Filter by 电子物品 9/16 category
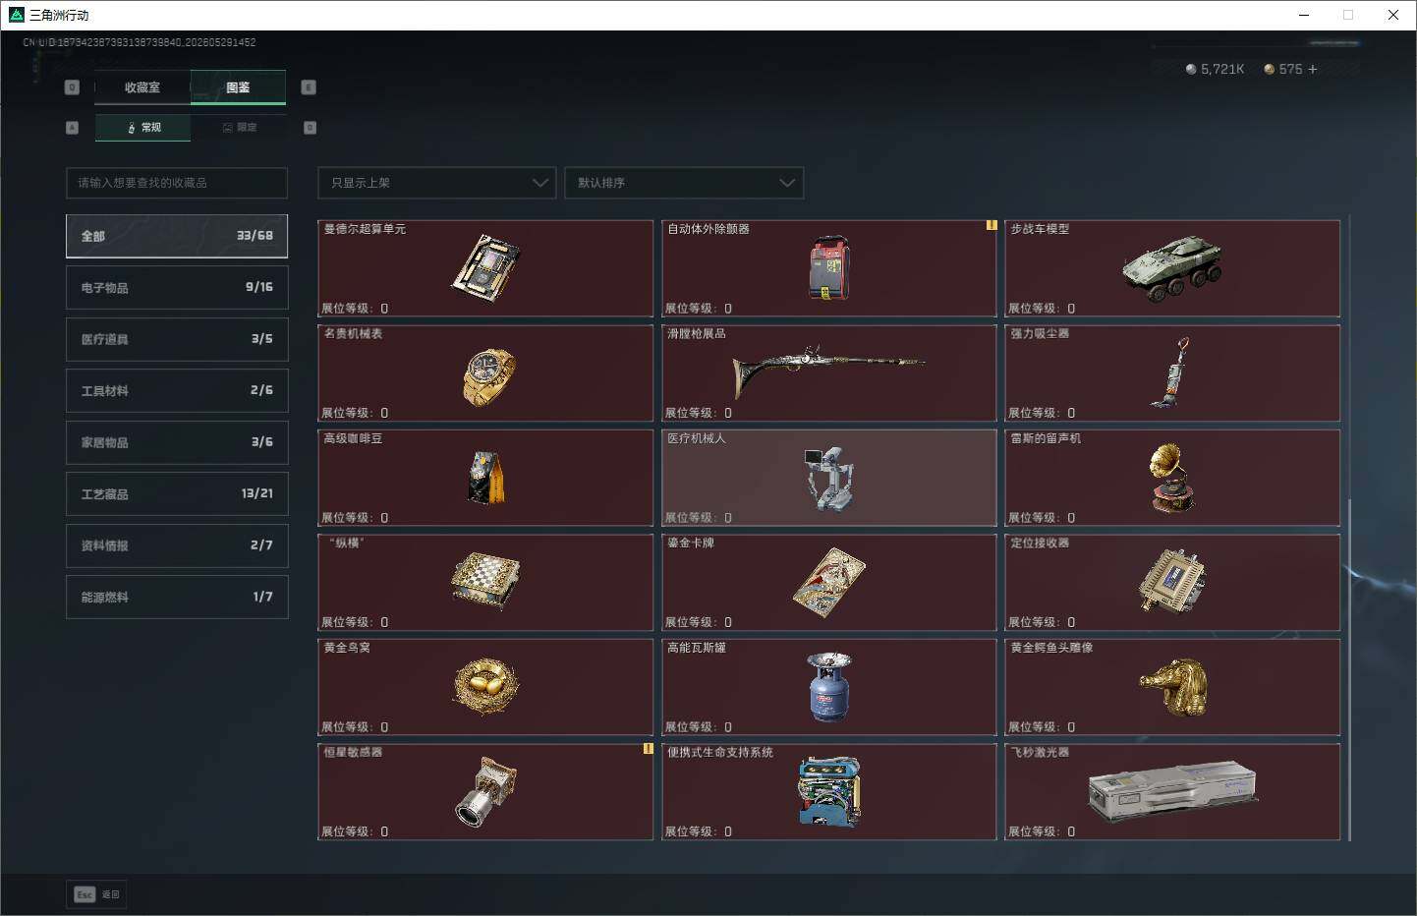The width and height of the screenshot is (1417, 916). point(177,287)
